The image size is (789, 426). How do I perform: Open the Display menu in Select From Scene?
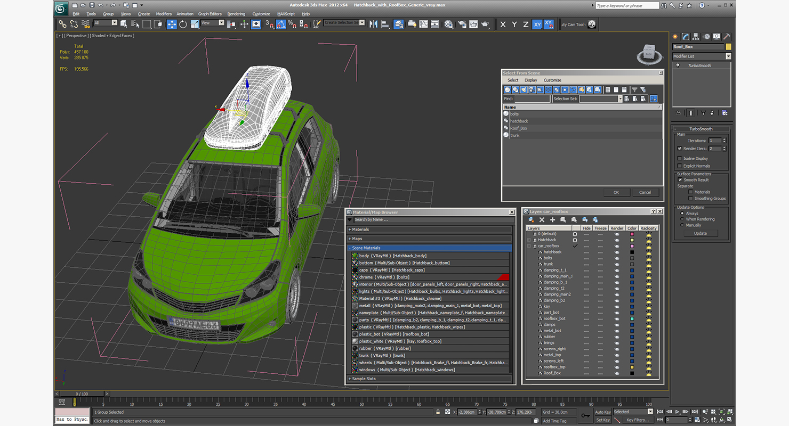pyautogui.click(x=531, y=80)
